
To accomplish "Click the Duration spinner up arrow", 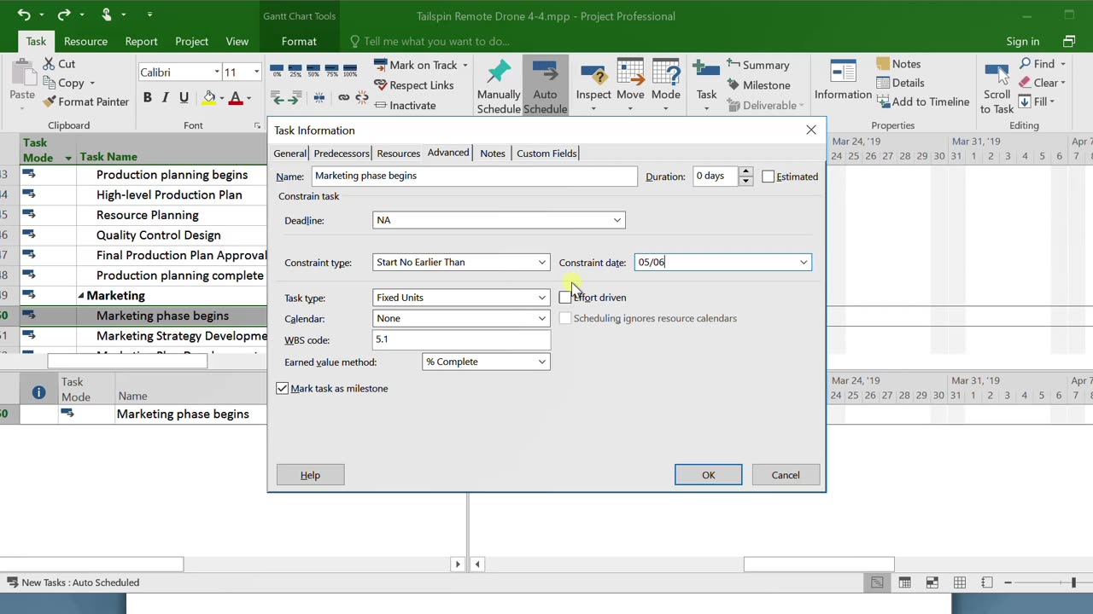I will click(x=745, y=172).
